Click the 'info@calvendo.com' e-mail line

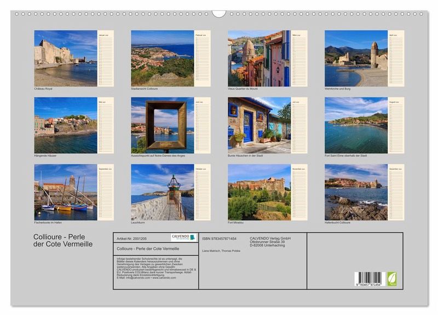146,278
